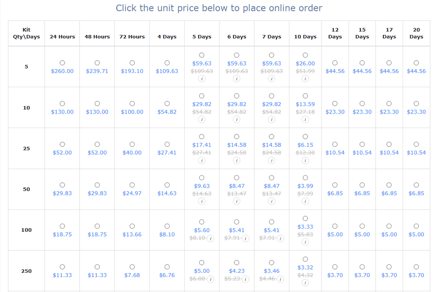Select radio button above $13.66 price

click(132, 226)
